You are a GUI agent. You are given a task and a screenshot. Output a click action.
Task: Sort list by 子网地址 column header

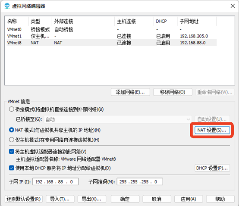[x=197, y=21]
